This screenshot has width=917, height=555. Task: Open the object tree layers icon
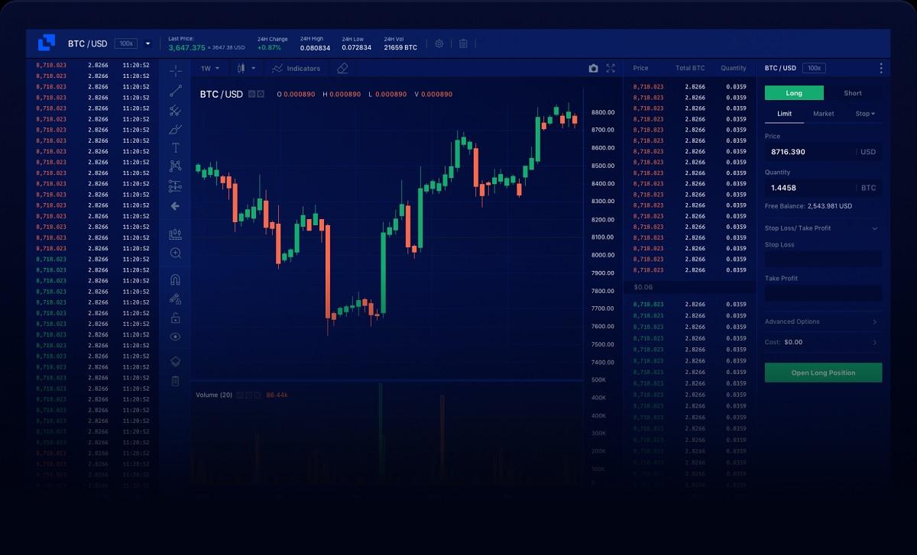(175, 361)
